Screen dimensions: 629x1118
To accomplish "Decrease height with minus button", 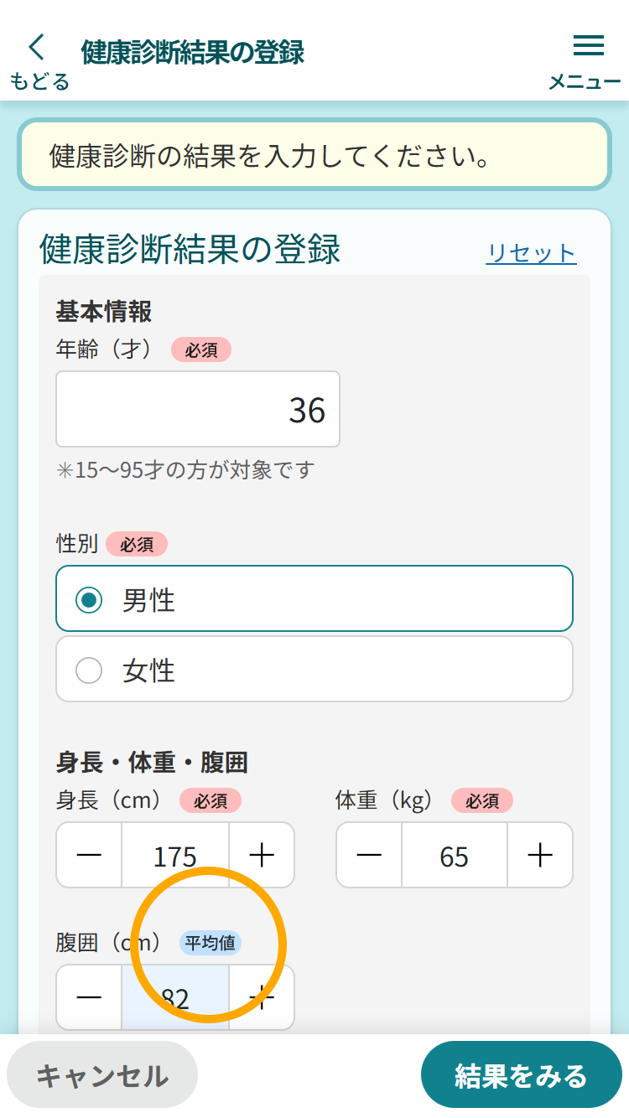I will point(89,855).
